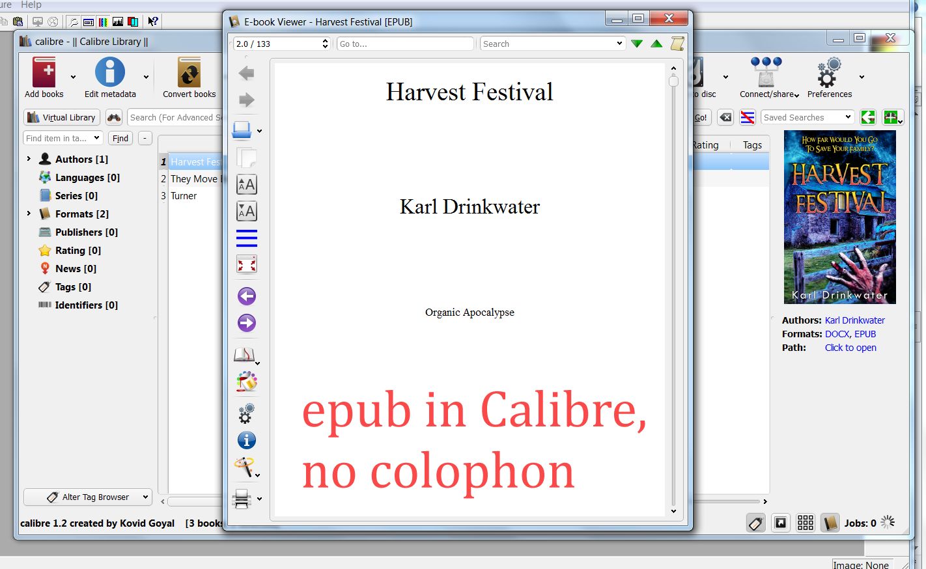Click the collapse minus button beside Find
The height and width of the screenshot is (569, 926).
[145, 138]
